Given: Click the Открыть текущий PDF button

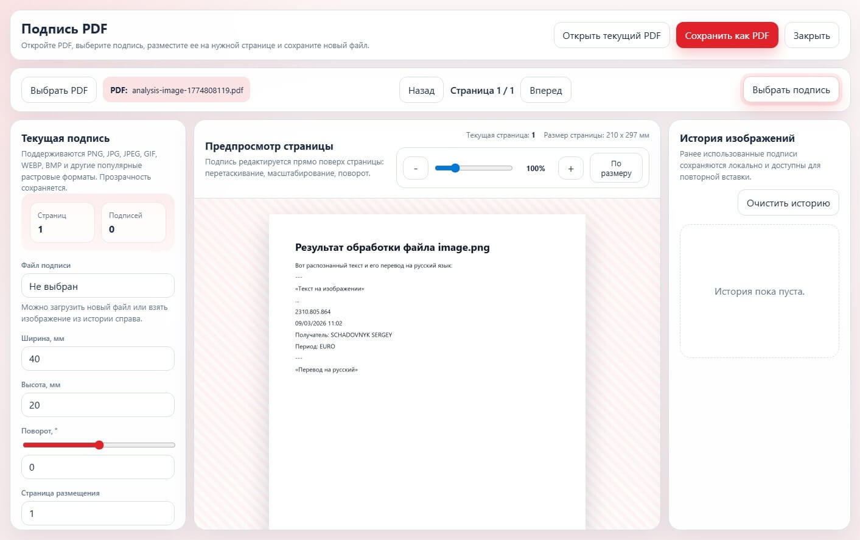Looking at the screenshot, I should [612, 35].
